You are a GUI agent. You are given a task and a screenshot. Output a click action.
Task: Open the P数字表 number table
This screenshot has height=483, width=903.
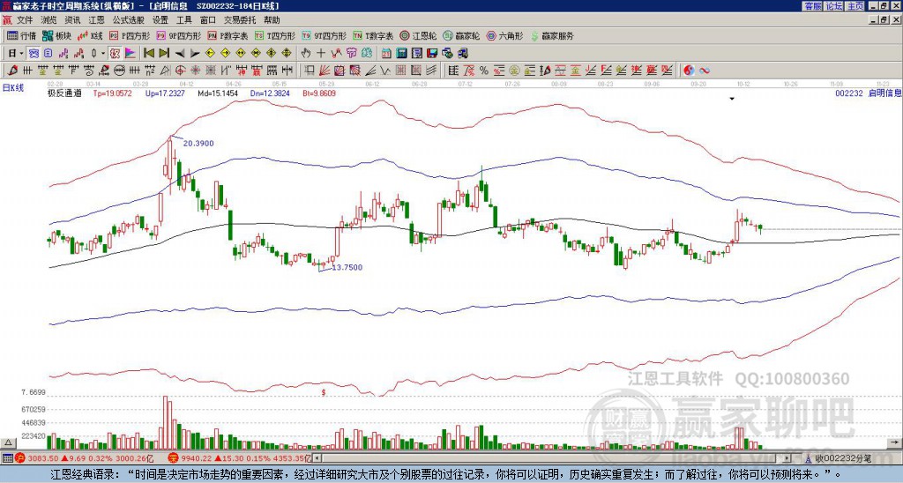pos(228,35)
